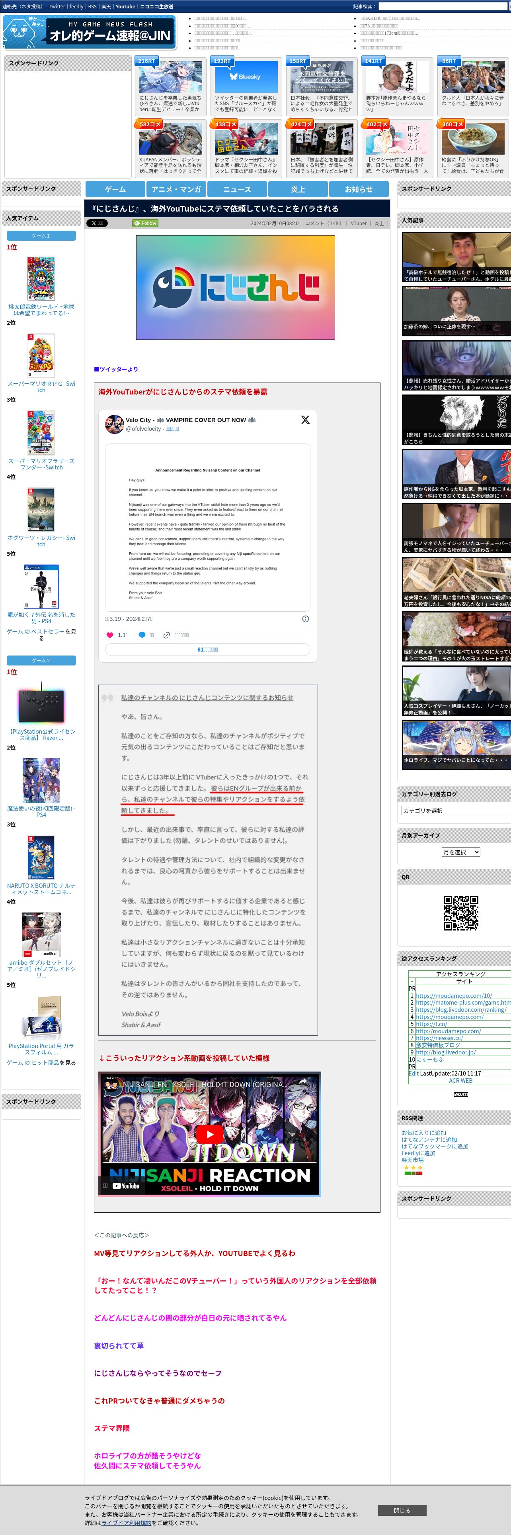Click the ライブドア利用規約 link in cookie notice
This screenshot has height=1535, width=511.
[x=126, y=1523]
